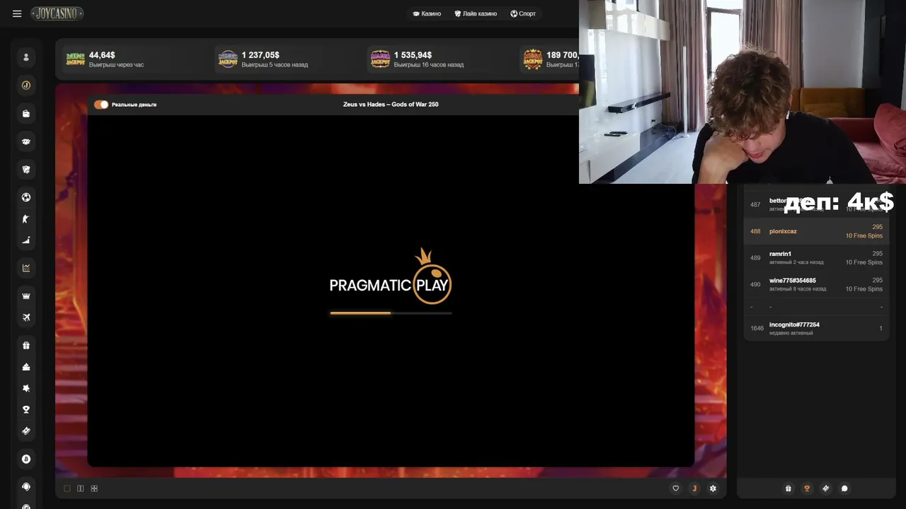Click plonixcaz's 10 Free Spins prize
Viewport: 906px width, 509px height.
(x=864, y=235)
